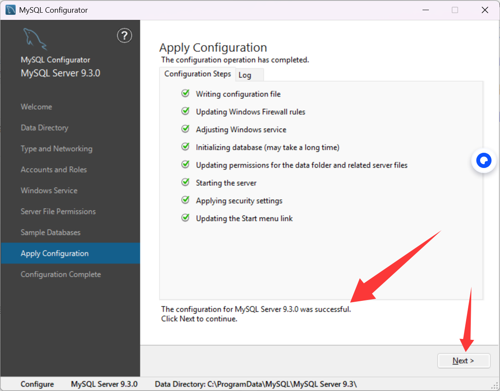Open Type and Networking step
Screen dimensions: 500x391
click(56, 149)
